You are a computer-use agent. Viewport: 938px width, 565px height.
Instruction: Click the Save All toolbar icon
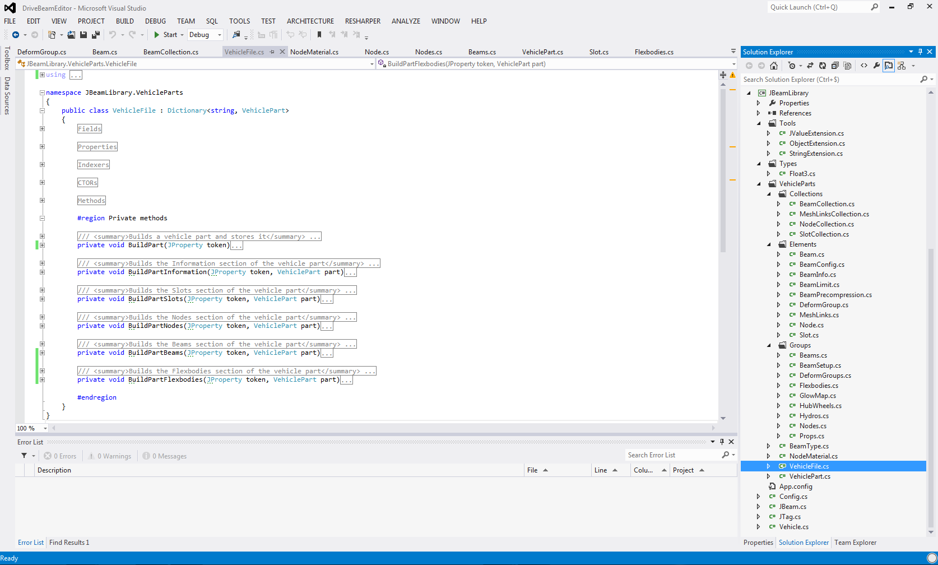pos(96,35)
